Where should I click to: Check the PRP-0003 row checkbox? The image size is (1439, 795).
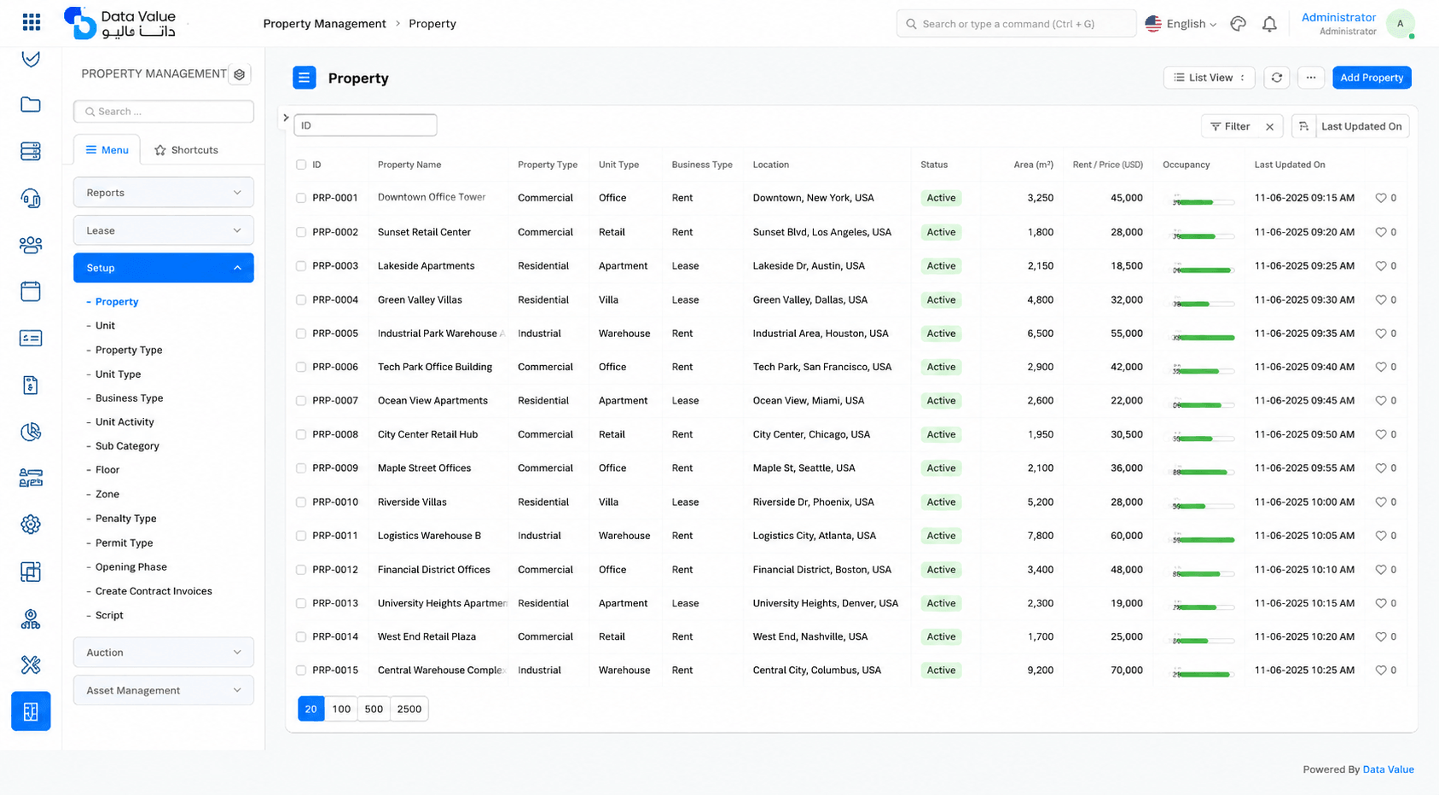[x=301, y=266]
